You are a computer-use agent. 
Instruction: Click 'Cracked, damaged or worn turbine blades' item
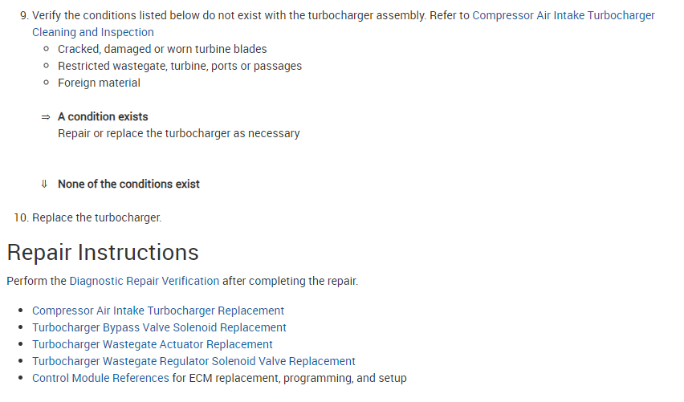(x=162, y=49)
